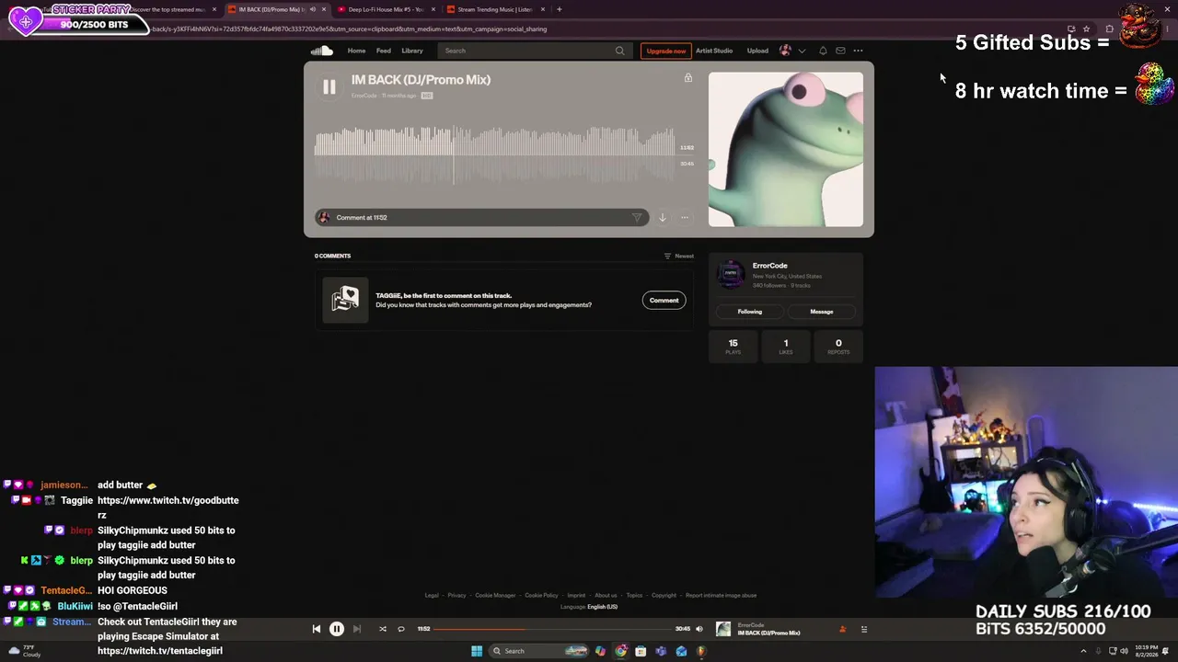Toggle the Following button
1178x662 pixels.
point(749,312)
